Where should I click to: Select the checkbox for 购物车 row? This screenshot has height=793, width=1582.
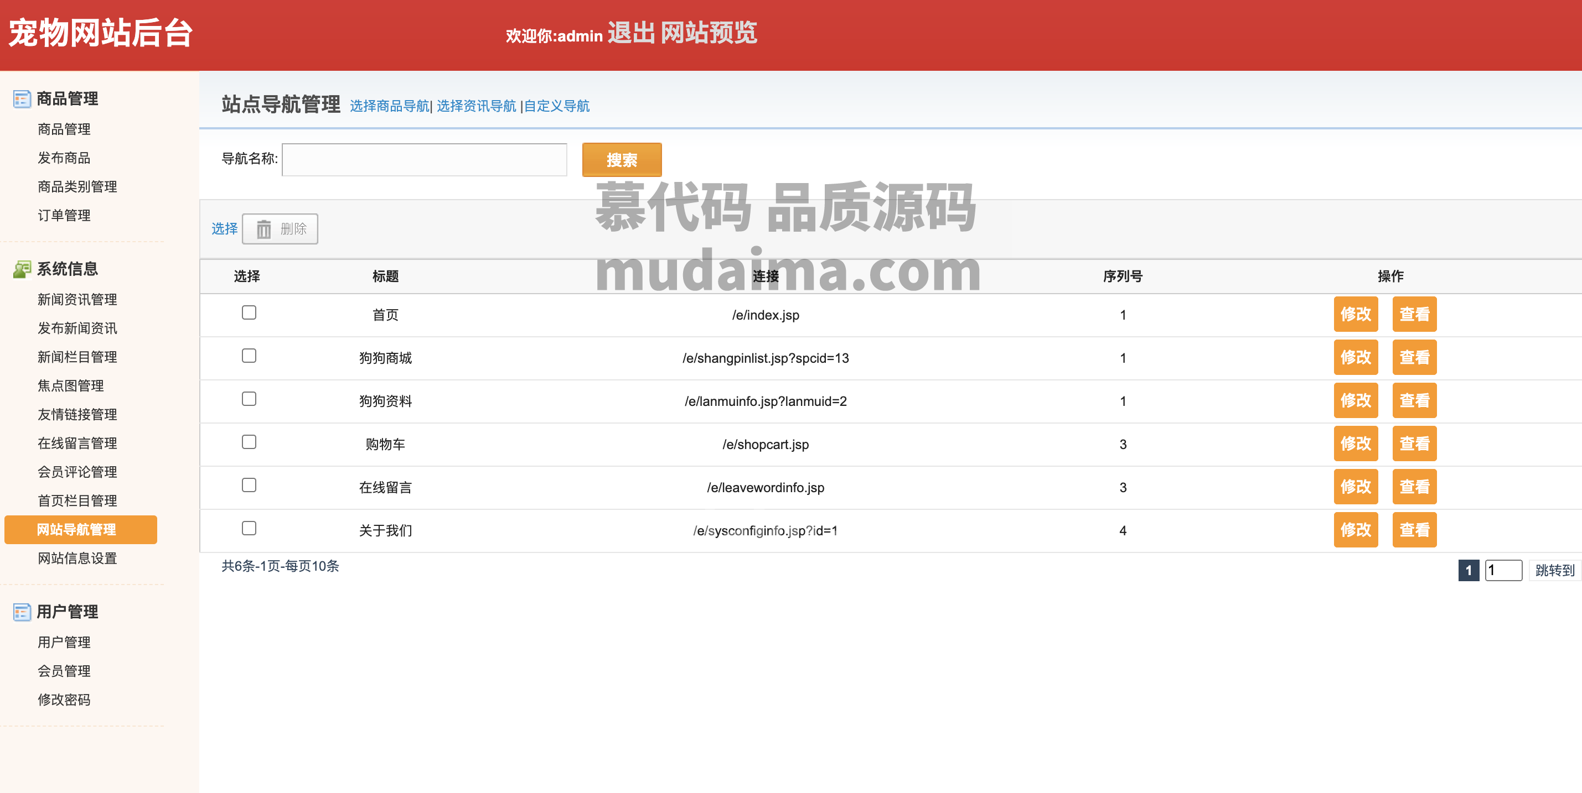[x=249, y=442]
